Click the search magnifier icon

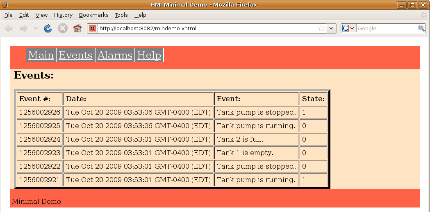coord(421,28)
